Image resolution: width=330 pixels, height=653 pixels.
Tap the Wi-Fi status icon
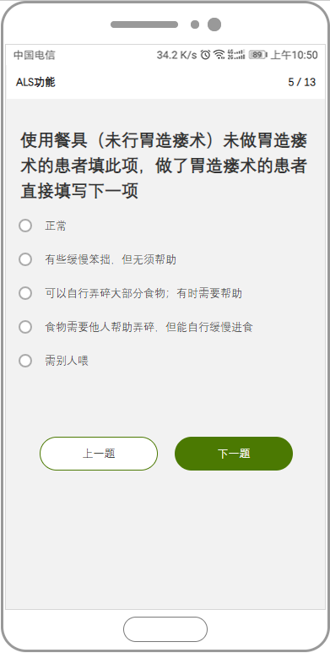coord(219,55)
